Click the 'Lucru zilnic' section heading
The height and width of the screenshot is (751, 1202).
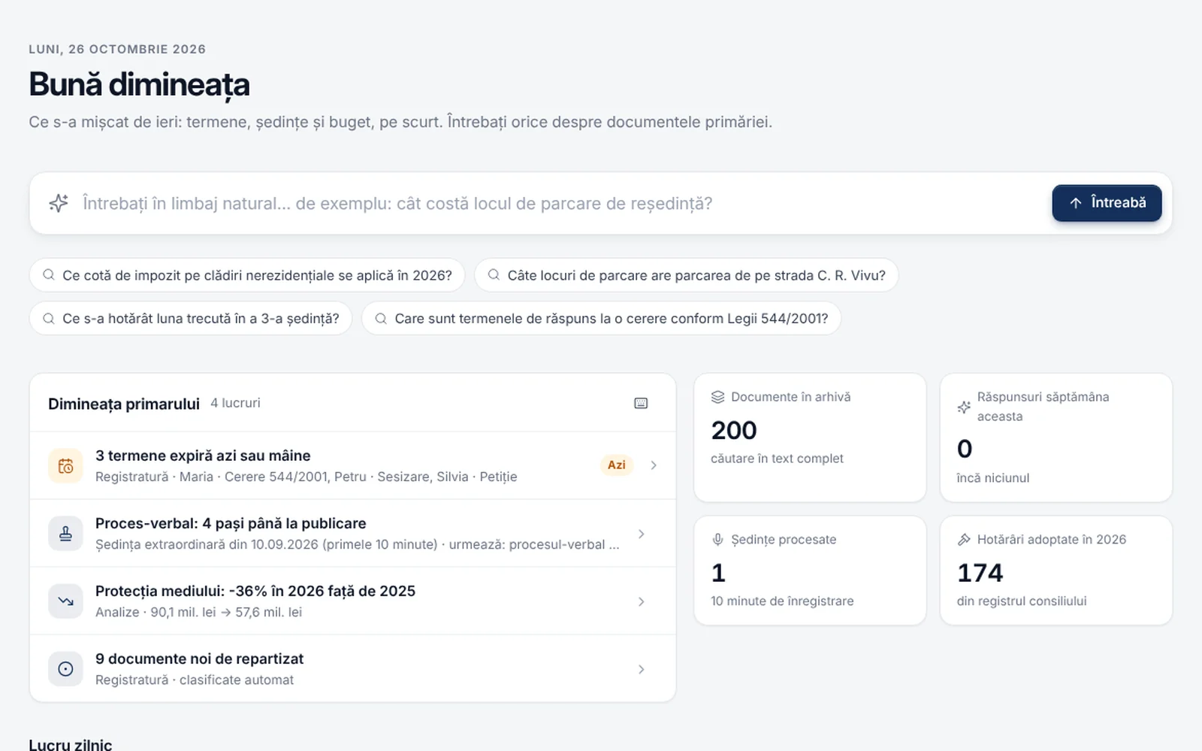click(x=71, y=744)
